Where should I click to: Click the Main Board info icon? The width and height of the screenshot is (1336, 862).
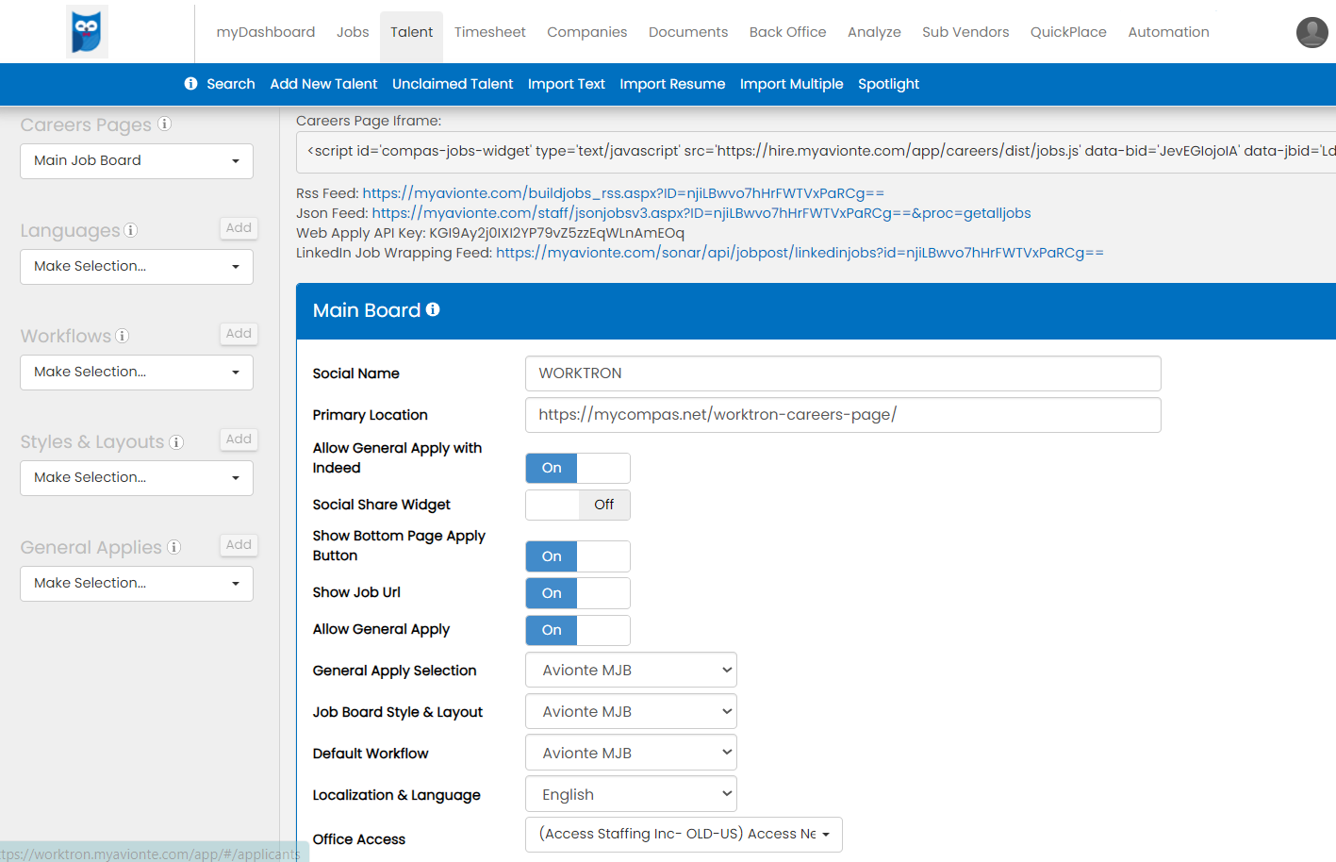point(433,309)
